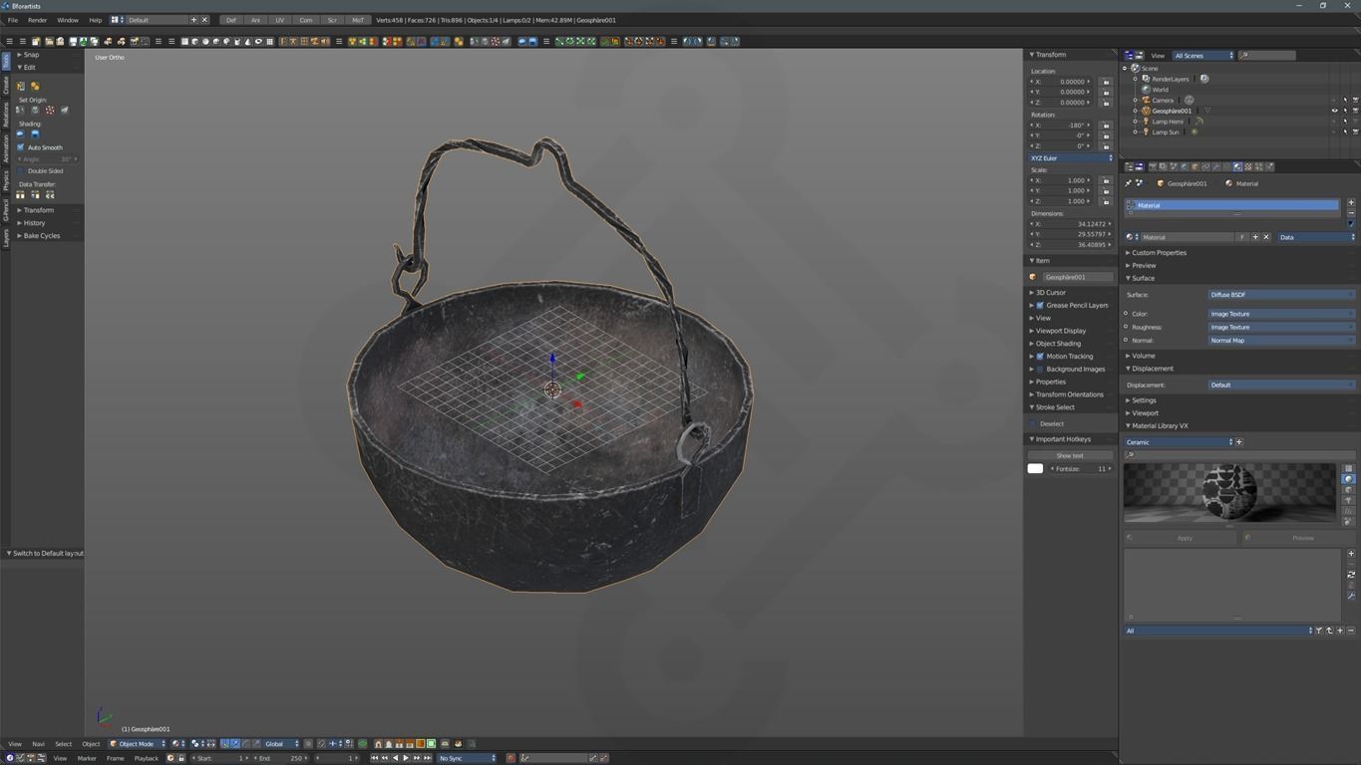Screen dimensions: 1361x765
Task: Open the Marker menu in the timeline
Action: click(87, 758)
